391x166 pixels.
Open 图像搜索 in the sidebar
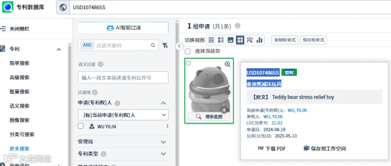(x=20, y=120)
